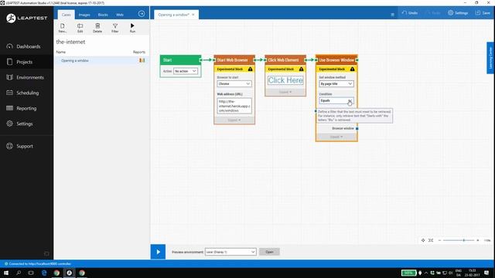Click the blue preview play button
This screenshot has height=278, width=495.
click(158, 252)
